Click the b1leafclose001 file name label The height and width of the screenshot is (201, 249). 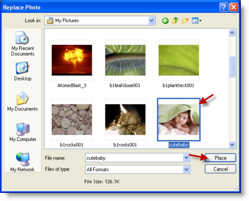pos(125,86)
